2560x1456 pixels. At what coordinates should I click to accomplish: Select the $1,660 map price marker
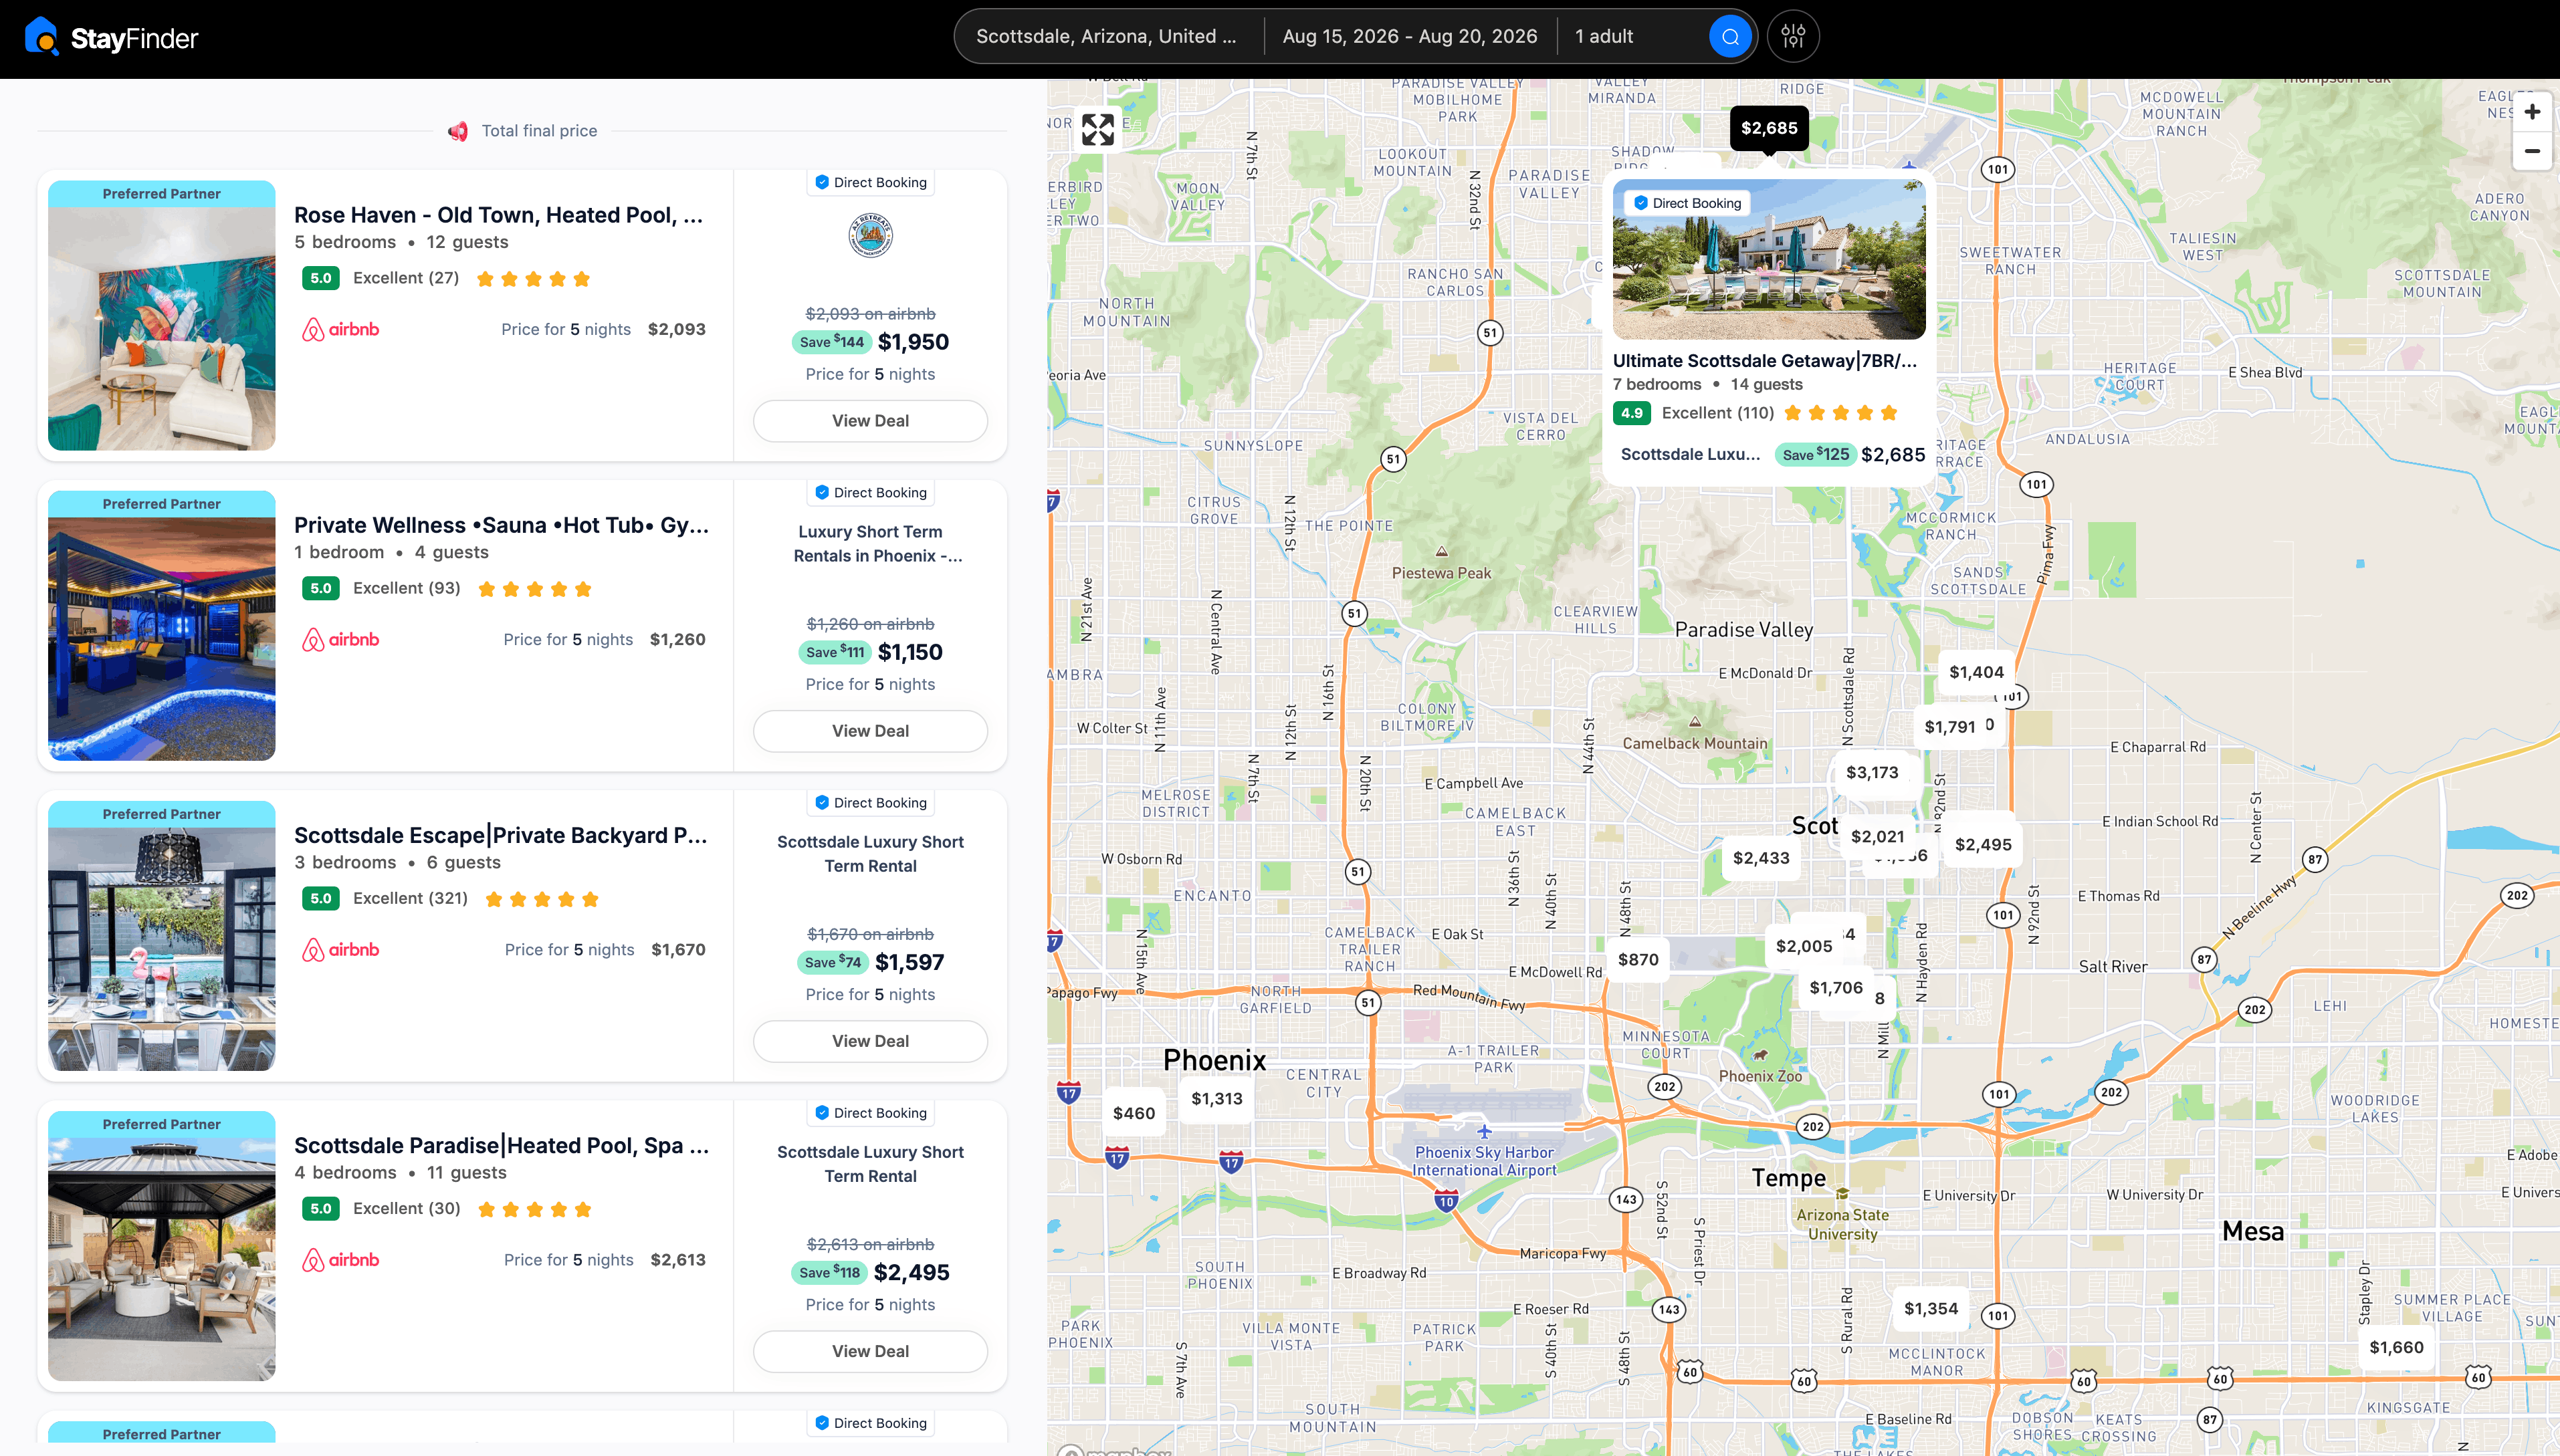tap(2396, 1347)
